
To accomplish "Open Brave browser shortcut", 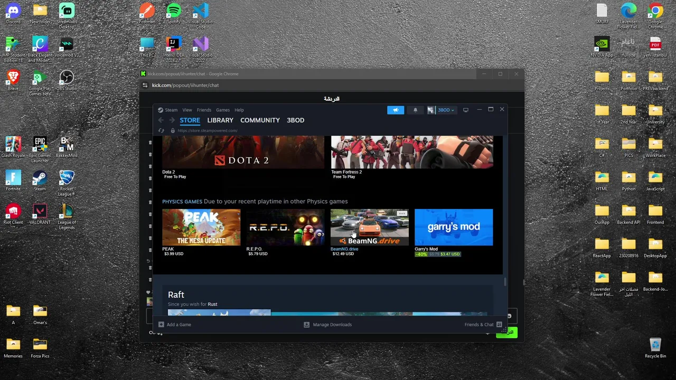I will coord(13,81).
